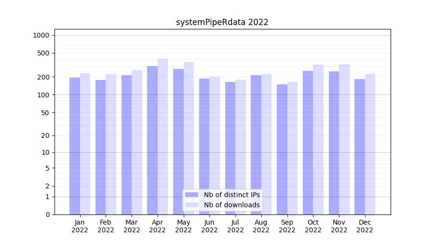Click the July downloads bar
434x241 pixels.
coord(241,147)
